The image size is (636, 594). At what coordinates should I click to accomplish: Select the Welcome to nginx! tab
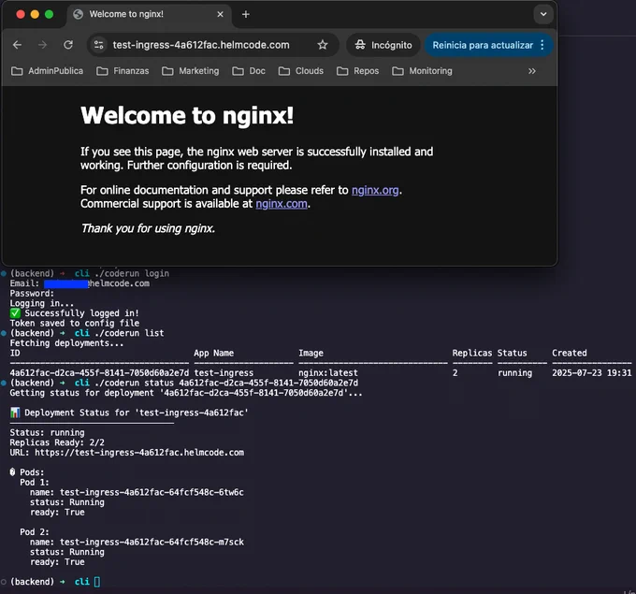pos(148,14)
